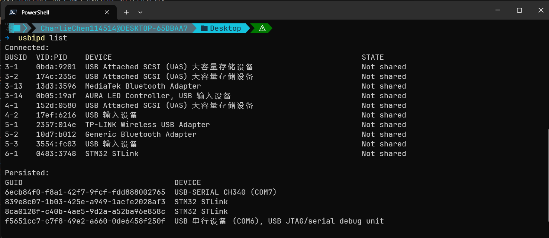Click the GUID starting with 839e8c07

tap(85, 202)
